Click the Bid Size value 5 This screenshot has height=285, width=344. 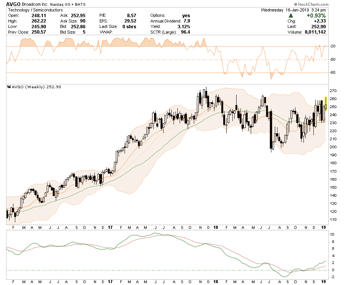pos(84,32)
